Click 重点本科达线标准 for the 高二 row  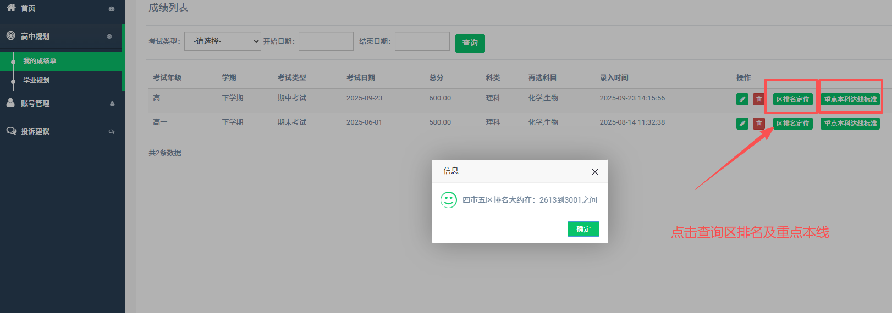point(850,99)
